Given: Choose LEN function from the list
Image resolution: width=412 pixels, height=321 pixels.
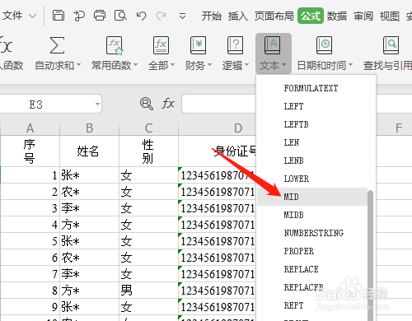Looking at the screenshot, I should [291, 142].
